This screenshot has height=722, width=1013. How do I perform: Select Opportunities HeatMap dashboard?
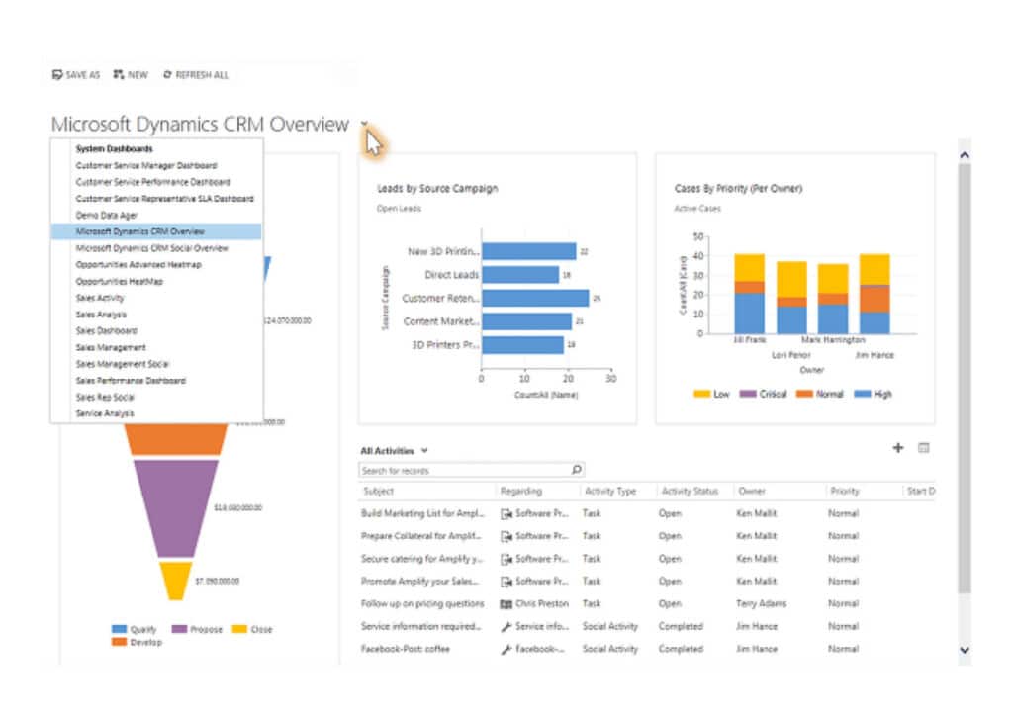[x=119, y=282]
